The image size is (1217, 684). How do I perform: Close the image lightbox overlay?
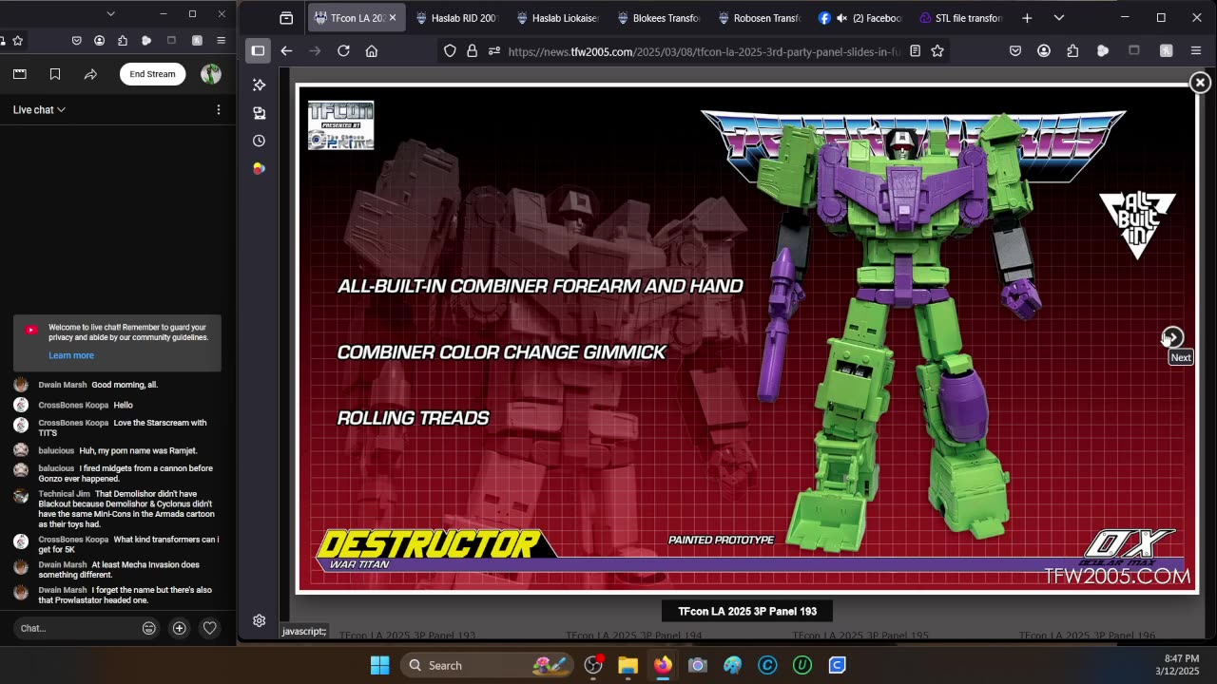(x=1200, y=83)
